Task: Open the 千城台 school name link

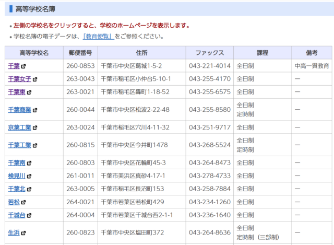Action: click(x=17, y=215)
